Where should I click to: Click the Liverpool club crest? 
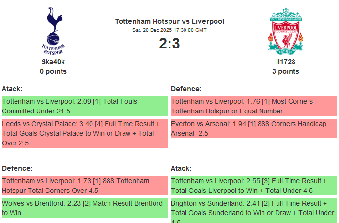click(x=286, y=31)
